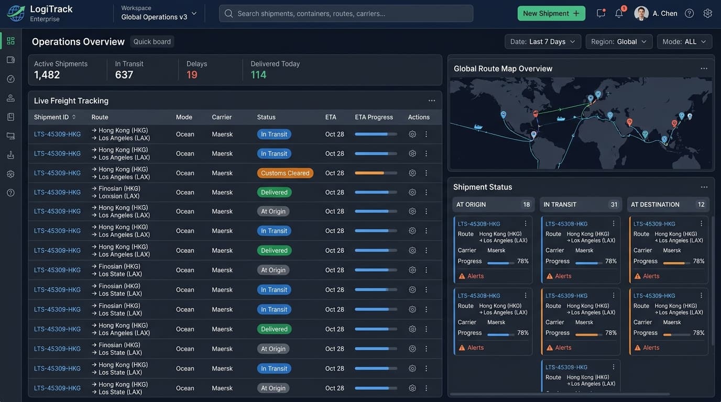
Task: Expand the Workspace Global Operations v3 dropdown
Action: click(159, 13)
